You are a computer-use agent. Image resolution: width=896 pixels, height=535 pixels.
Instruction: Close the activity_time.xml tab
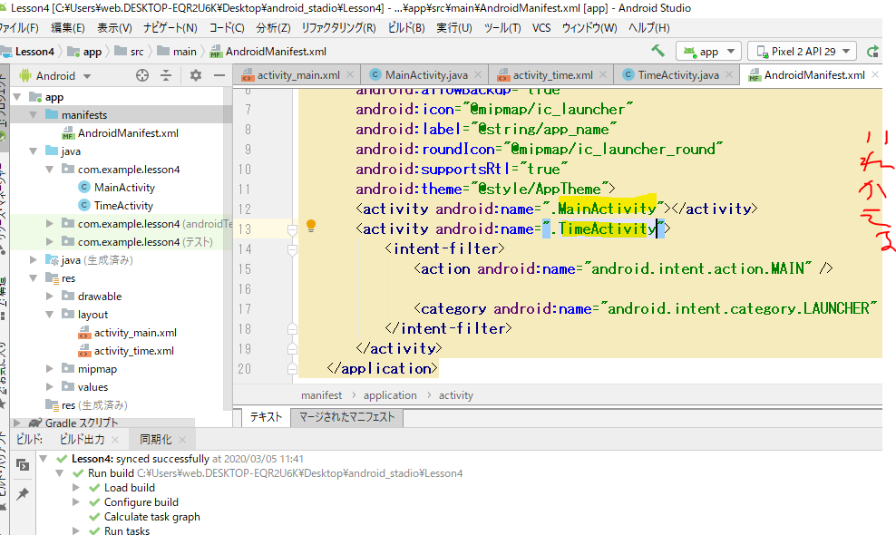pyautogui.click(x=603, y=75)
